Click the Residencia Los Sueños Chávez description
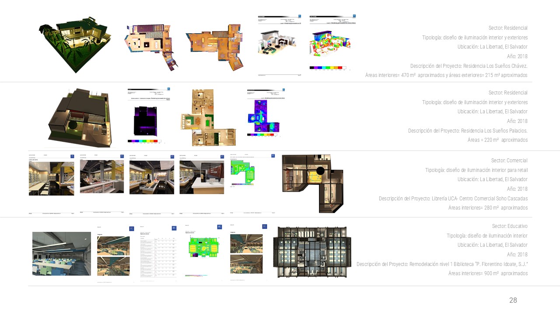The height and width of the screenshot is (315, 560). 469,66
